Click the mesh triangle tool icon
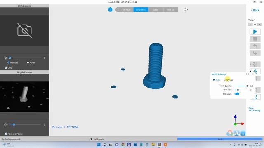The width and height of the screenshot is (264, 148). pyautogui.click(x=255, y=71)
